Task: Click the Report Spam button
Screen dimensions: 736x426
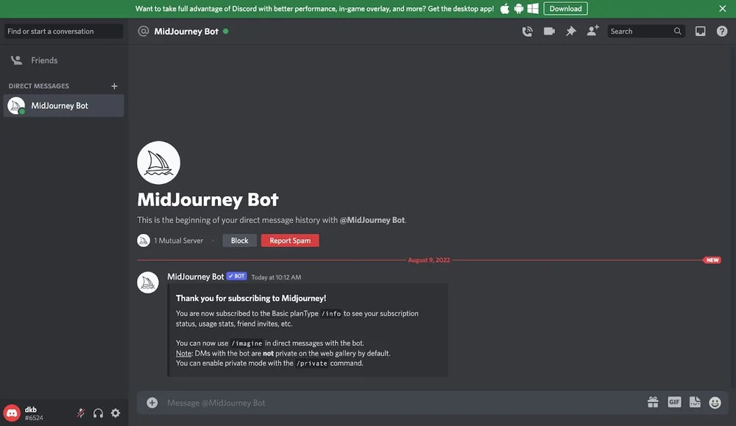Action: point(290,241)
